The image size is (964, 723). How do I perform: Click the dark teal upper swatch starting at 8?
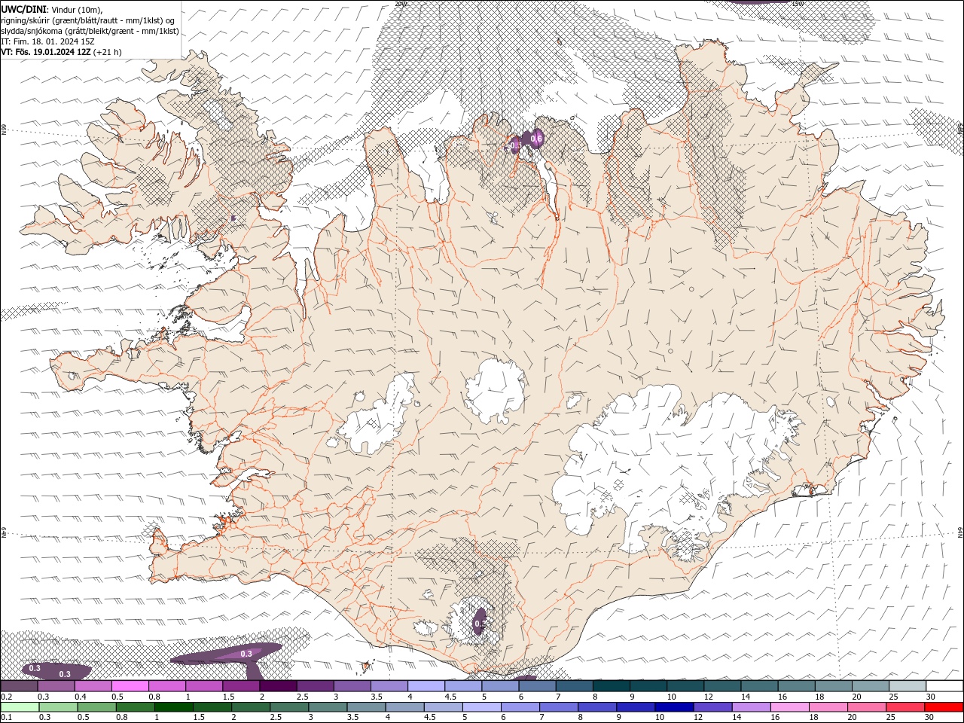611,686
